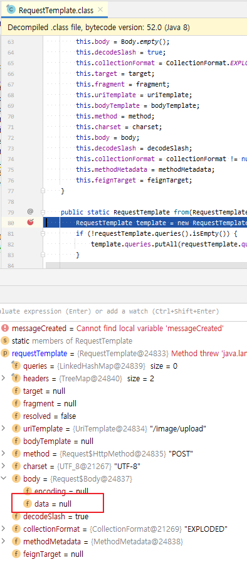The image size is (247, 565).
Task: Click the field icon next to bodyTemplate
Action: pyautogui.click(x=16, y=441)
